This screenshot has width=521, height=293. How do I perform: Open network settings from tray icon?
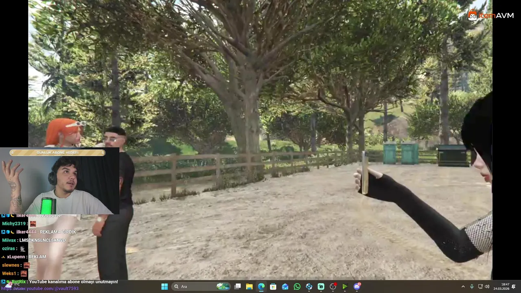tap(480, 286)
